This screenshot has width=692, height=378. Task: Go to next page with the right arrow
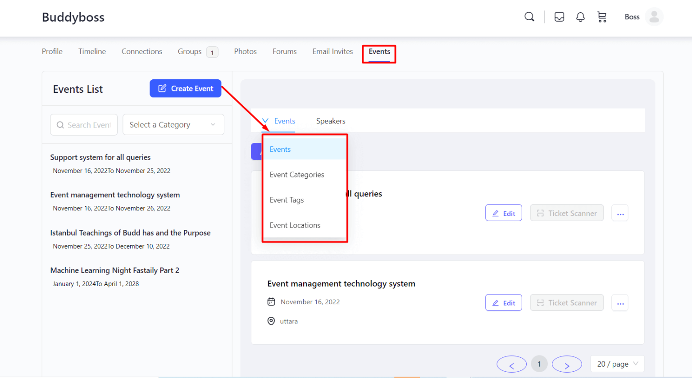point(567,364)
